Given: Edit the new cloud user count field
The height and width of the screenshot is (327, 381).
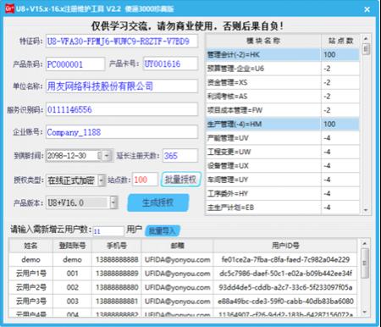Looking at the screenshot, I should 108,231.
